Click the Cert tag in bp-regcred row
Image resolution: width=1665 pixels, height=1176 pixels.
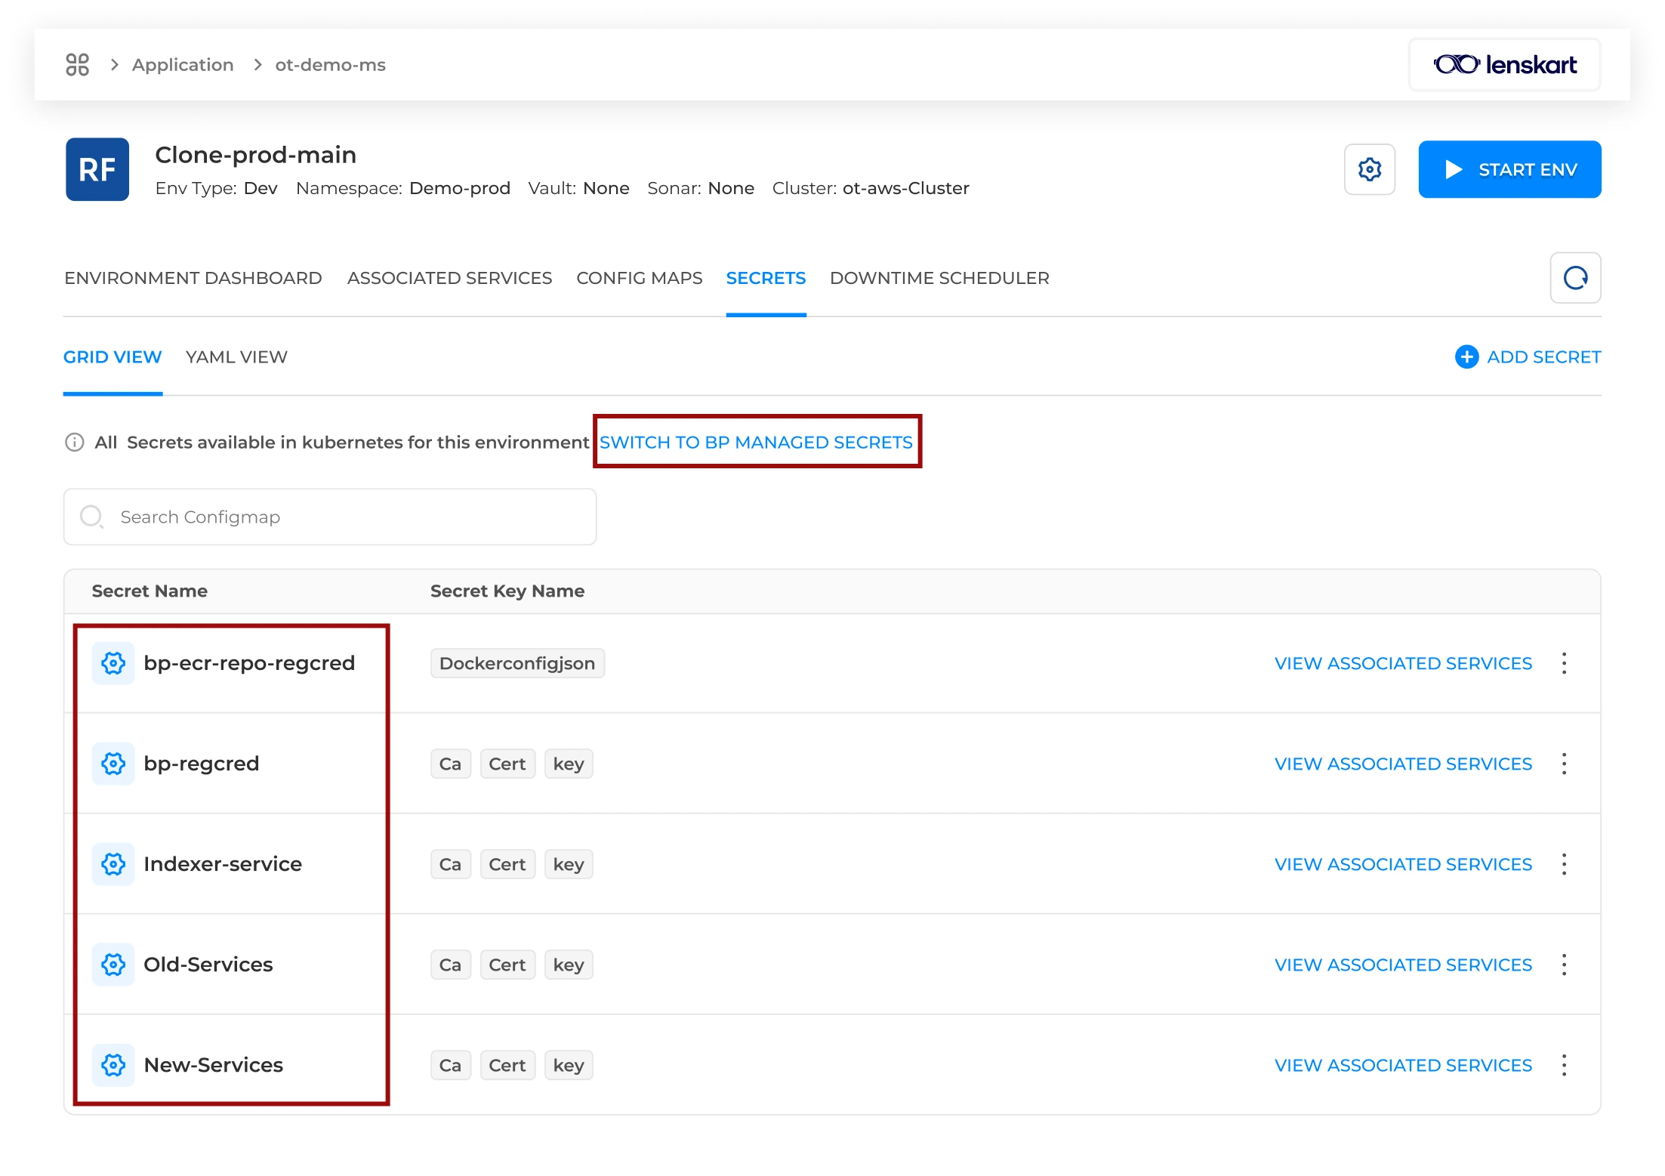[x=507, y=764]
